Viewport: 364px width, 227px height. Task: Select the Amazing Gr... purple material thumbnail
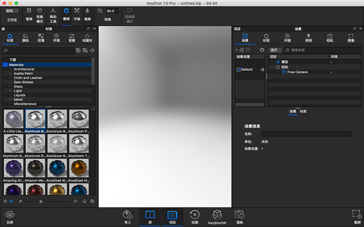pyautogui.click(x=14, y=168)
